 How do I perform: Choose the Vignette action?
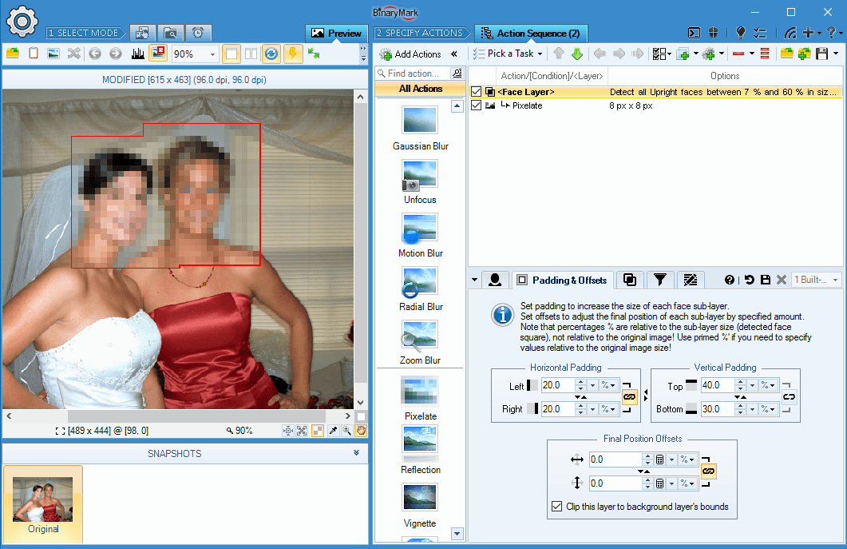coord(420,506)
